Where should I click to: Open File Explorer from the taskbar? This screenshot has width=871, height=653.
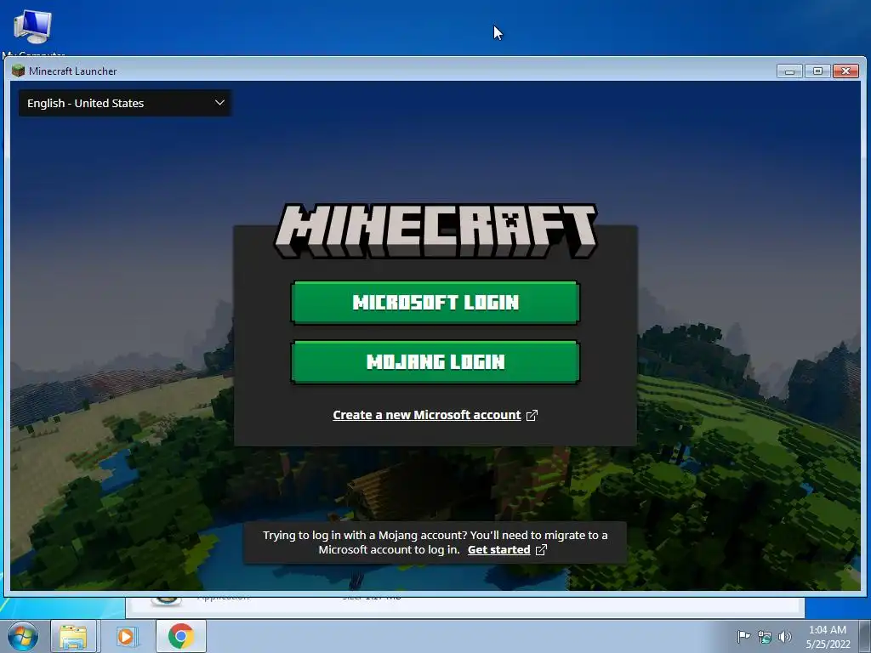[x=73, y=636]
